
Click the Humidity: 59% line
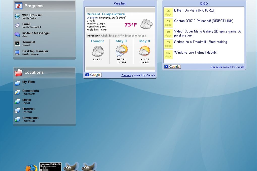(96, 27)
